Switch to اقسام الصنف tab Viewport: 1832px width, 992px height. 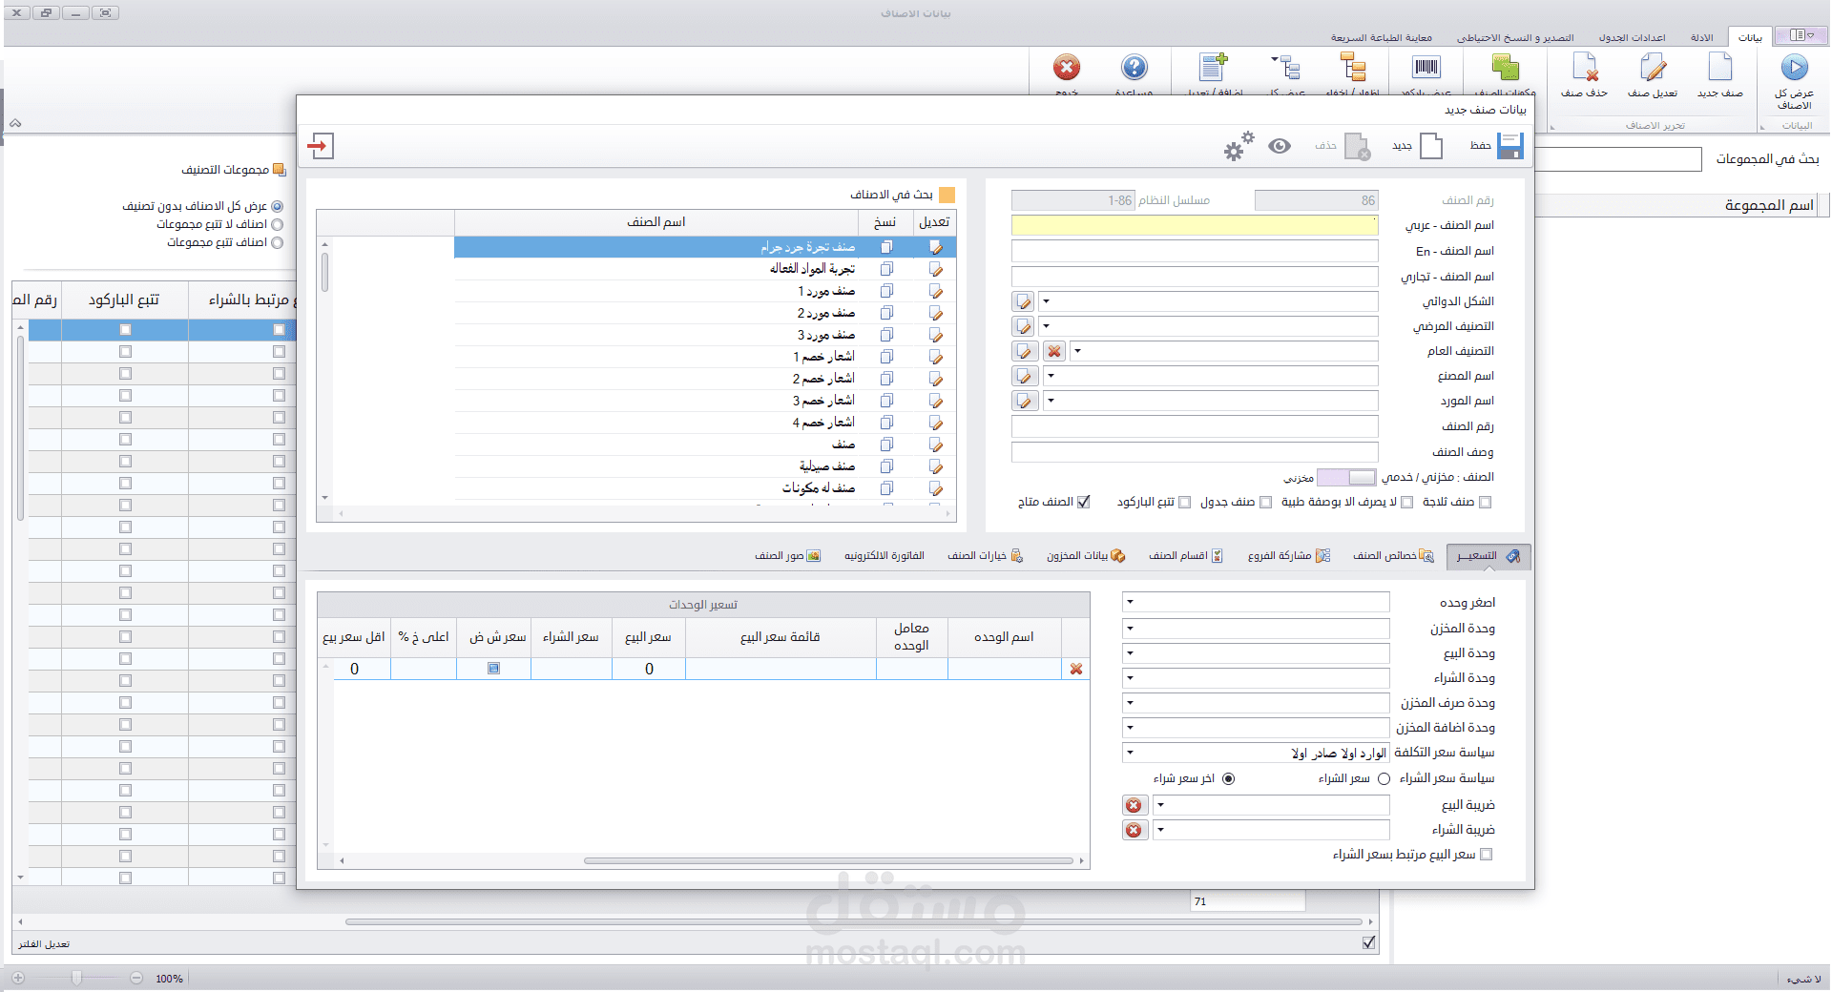click(1186, 555)
